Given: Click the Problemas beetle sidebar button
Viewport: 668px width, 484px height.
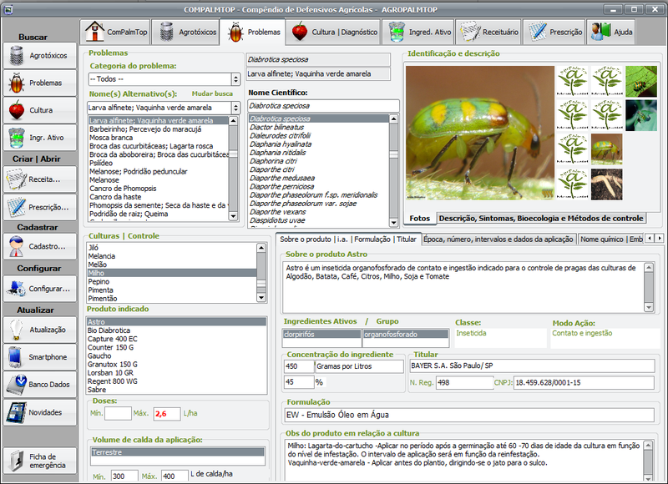Looking at the screenshot, I should (x=39, y=83).
